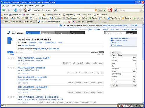Open the Disable menu in developer toolbar
The width and height of the screenshot is (145, 108).
(x=6, y=18)
